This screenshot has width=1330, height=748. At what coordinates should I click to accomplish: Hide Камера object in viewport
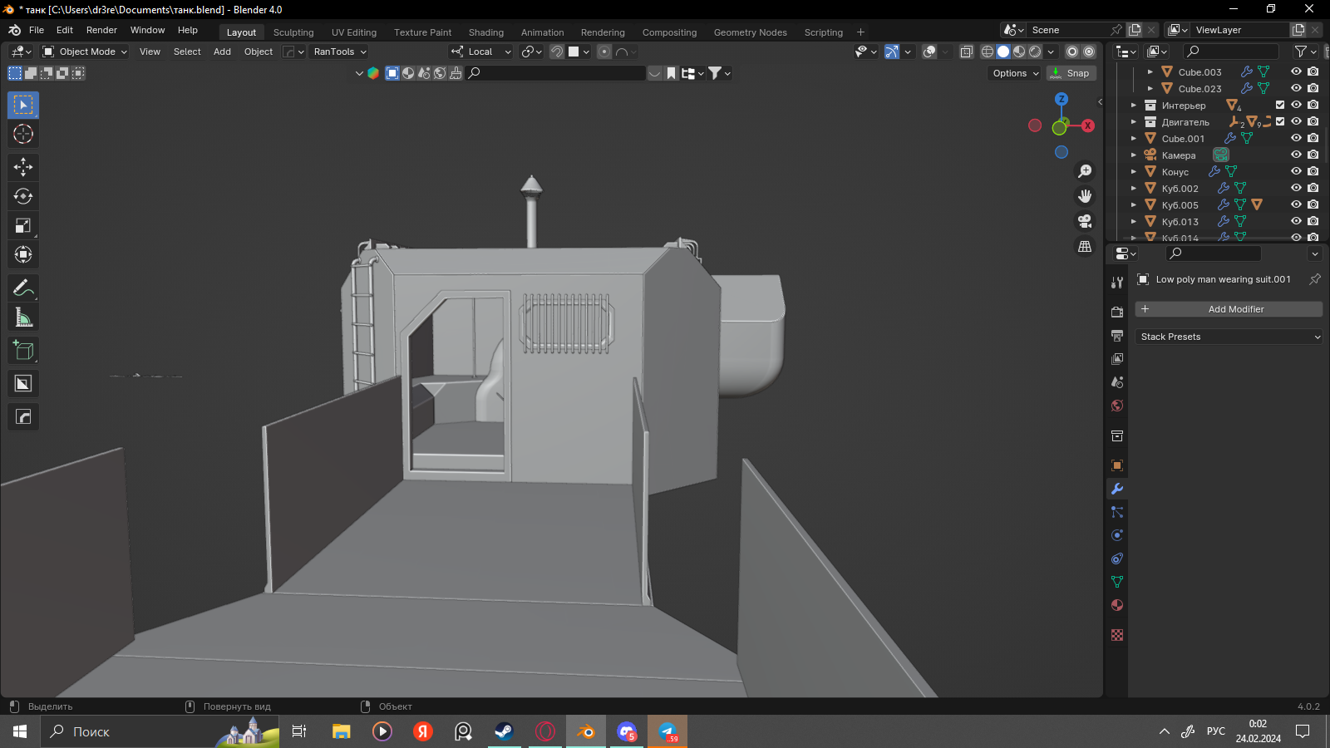(x=1296, y=155)
